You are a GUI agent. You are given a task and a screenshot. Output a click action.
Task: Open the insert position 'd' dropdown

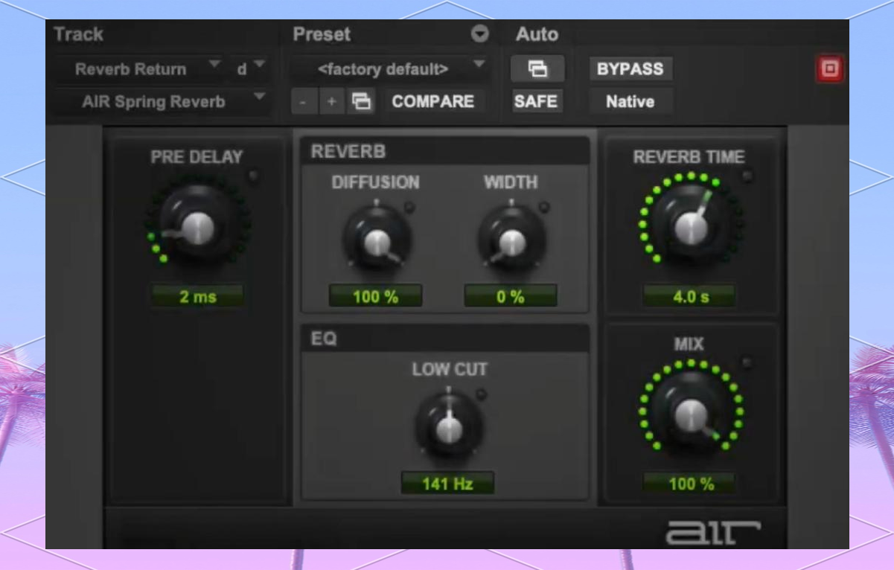pyautogui.click(x=249, y=69)
